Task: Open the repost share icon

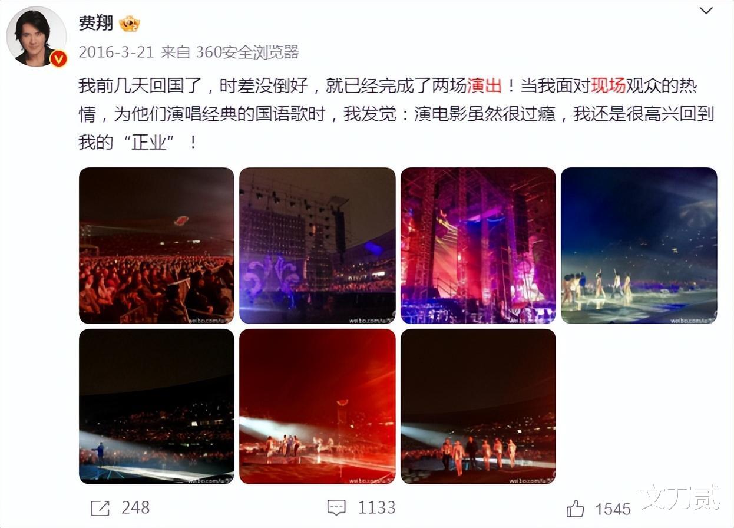Action: [x=100, y=508]
